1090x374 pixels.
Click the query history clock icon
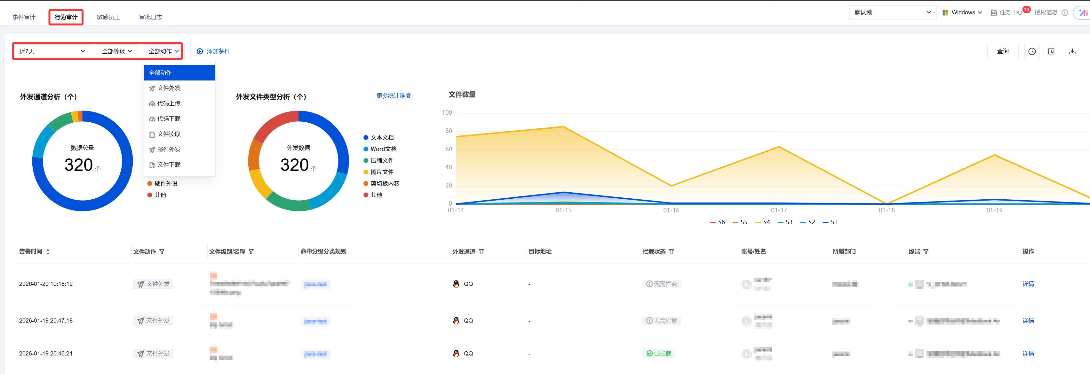[x=1031, y=51]
